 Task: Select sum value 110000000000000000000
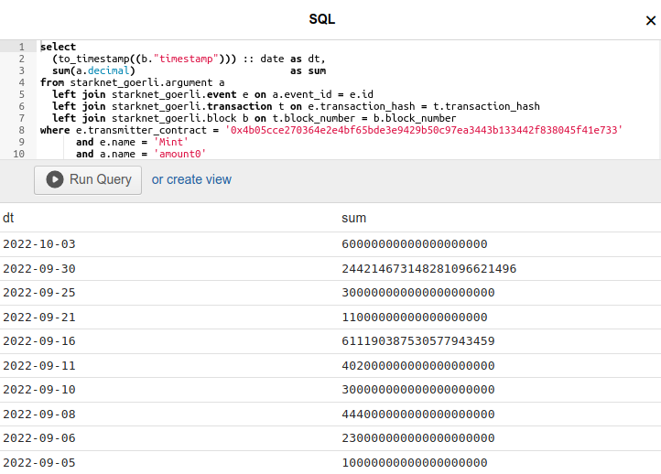pos(415,317)
